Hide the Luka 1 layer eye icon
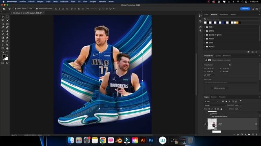The width and height of the screenshot is (261, 146). (205, 124)
